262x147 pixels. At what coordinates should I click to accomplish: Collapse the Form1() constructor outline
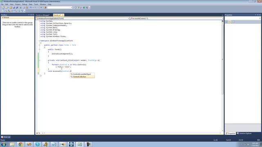[39, 49]
